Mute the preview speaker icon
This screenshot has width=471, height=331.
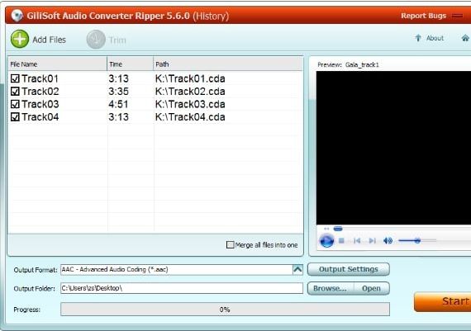(x=388, y=241)
